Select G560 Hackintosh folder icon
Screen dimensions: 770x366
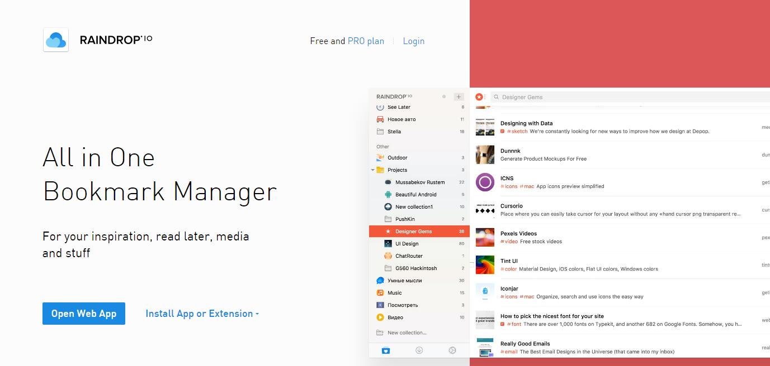coord(388,268)
